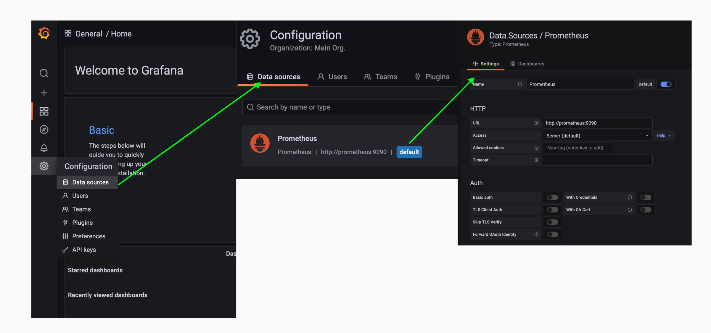Open the Data Sources breadcrumb link
This screenshot has height=333, width=711.
pos(513,35)
